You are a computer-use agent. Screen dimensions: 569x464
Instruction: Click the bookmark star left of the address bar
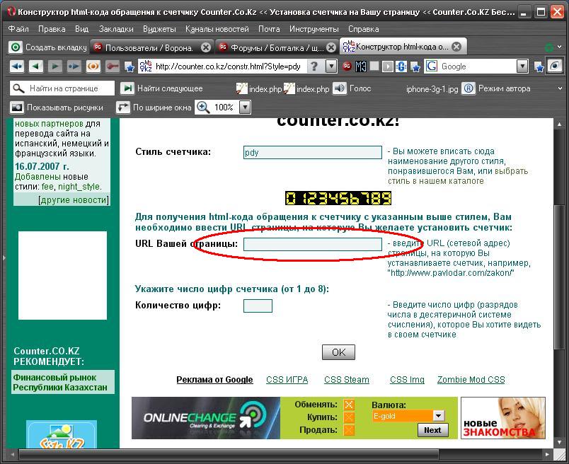tap(130, 66)
